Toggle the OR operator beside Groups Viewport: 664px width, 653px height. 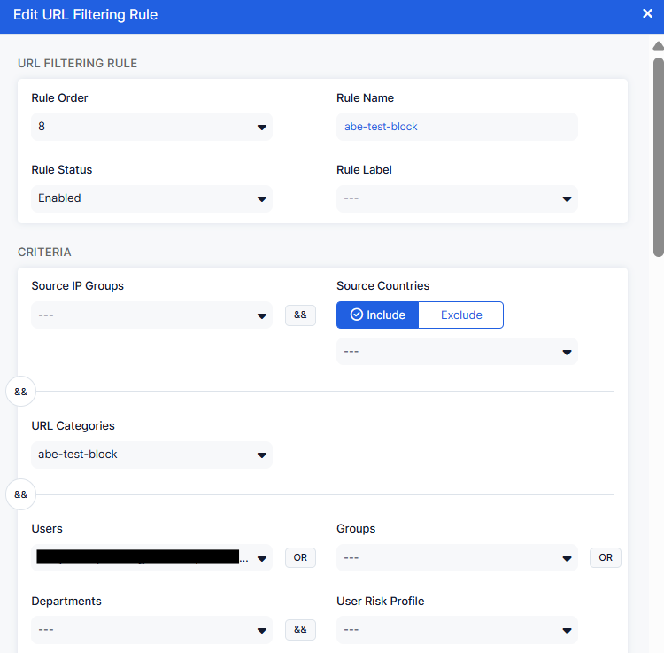pyautogui.click(x=606, y=557)
